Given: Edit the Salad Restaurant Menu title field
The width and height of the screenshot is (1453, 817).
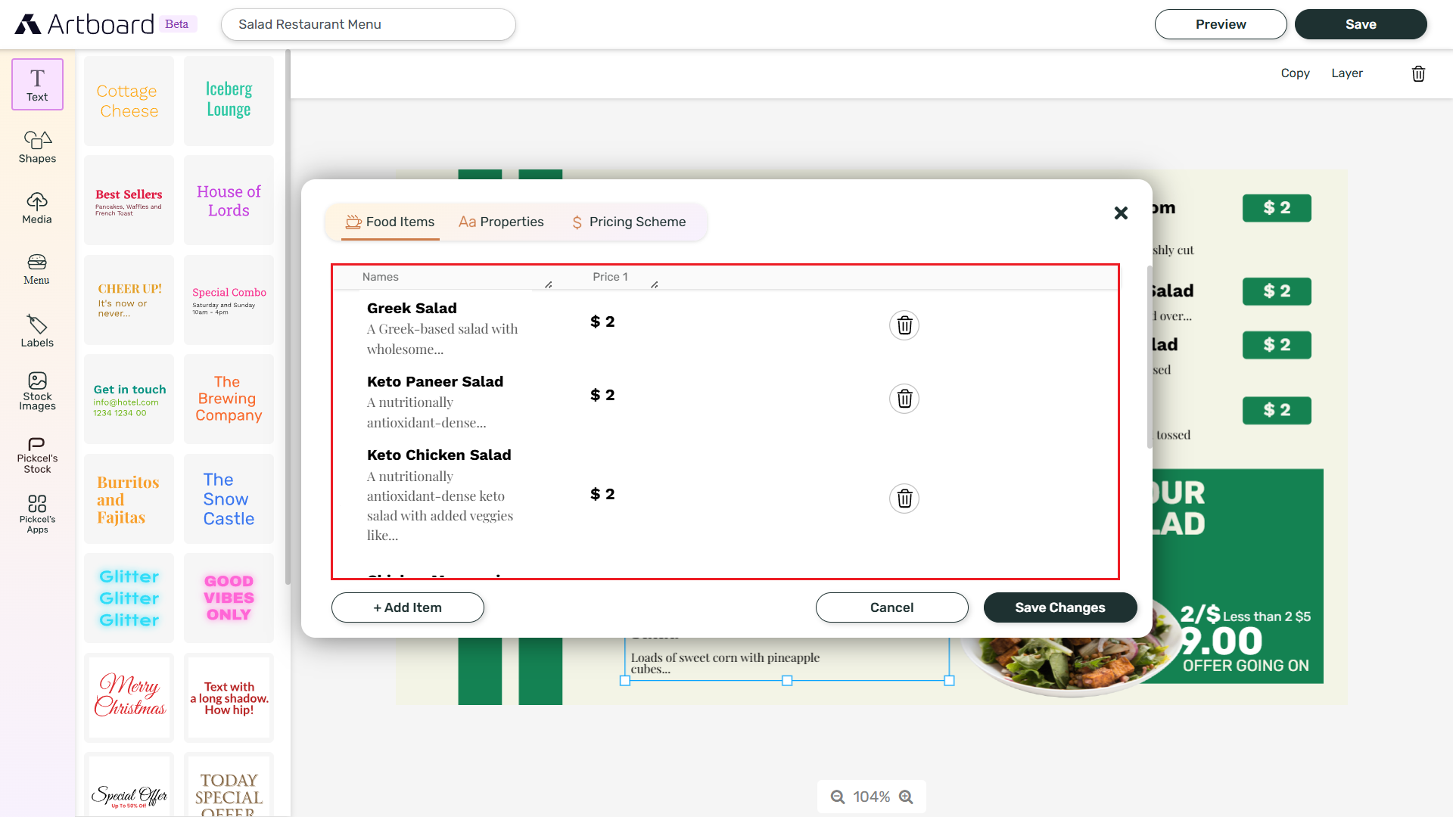Looking at the screenshot, I should tap(368, 24).
